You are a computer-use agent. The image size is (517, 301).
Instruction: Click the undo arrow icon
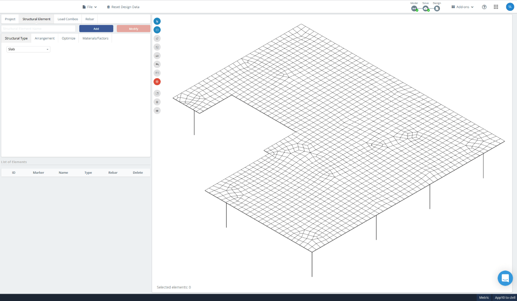pyautogui.click(x=157, y=64)
